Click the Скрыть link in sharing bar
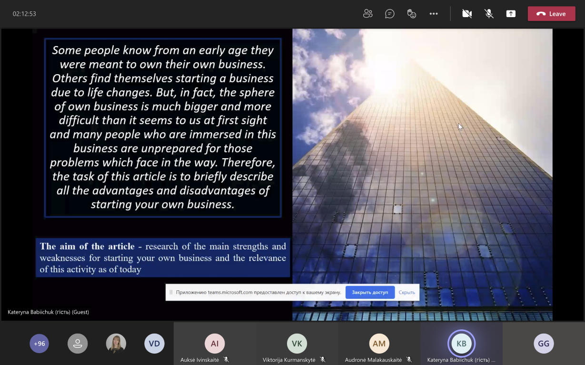This screenshot has height=365, width=585. (x=407, y=292)
